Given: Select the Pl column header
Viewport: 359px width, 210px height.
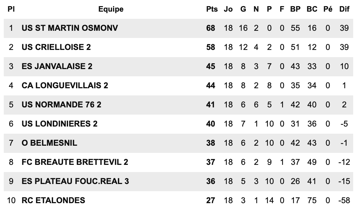Looking at the screenshot, I should coord(11,9).
